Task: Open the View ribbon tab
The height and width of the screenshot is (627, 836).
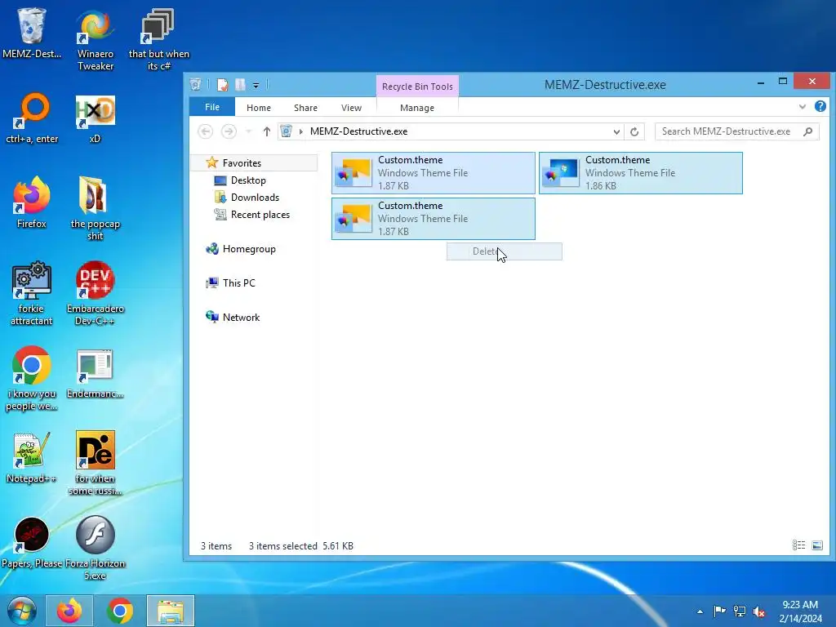Action: (x=351, y=108)
